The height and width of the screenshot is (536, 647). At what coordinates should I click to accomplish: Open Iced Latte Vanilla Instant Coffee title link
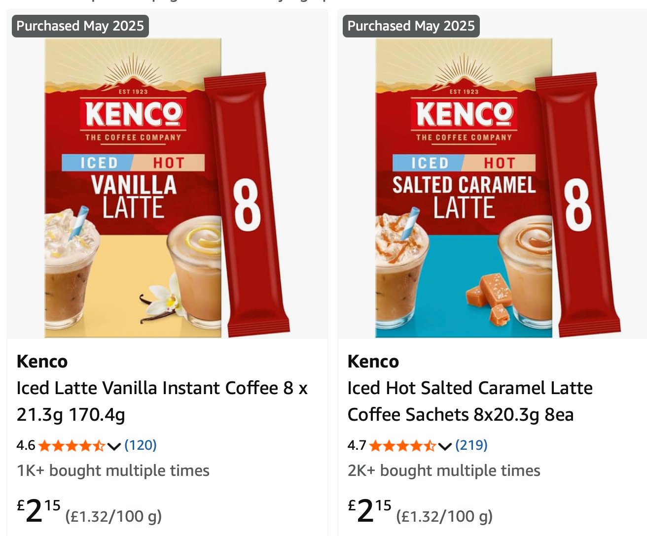point(162,401)
